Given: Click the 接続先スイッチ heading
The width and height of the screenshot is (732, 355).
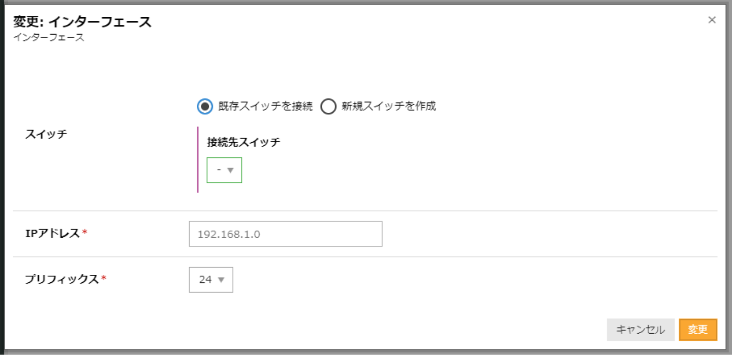Looking at the screenshot, I should tap(243, 142).
